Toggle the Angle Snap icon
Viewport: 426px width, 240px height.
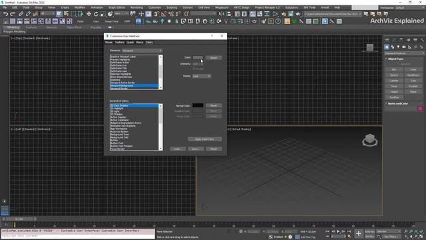point(164,13)
